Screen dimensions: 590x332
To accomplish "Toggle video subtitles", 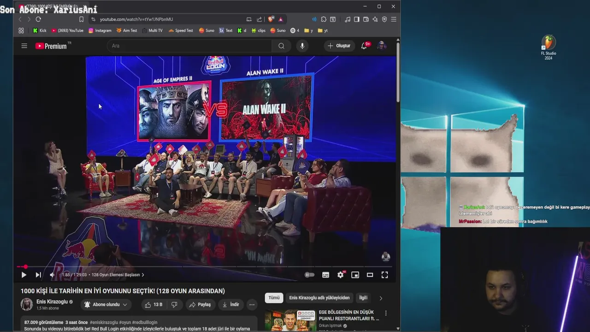I will pos(325,275).
